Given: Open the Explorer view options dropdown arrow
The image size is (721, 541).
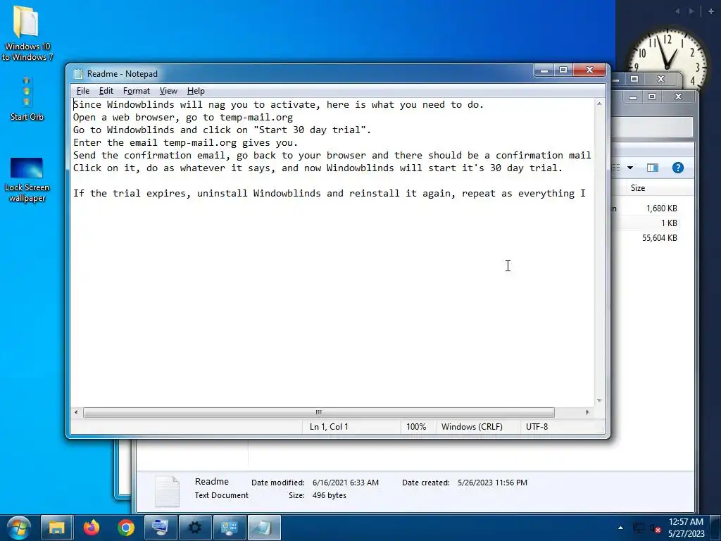Looking at the screenshot, I should (x=630, y=168).
